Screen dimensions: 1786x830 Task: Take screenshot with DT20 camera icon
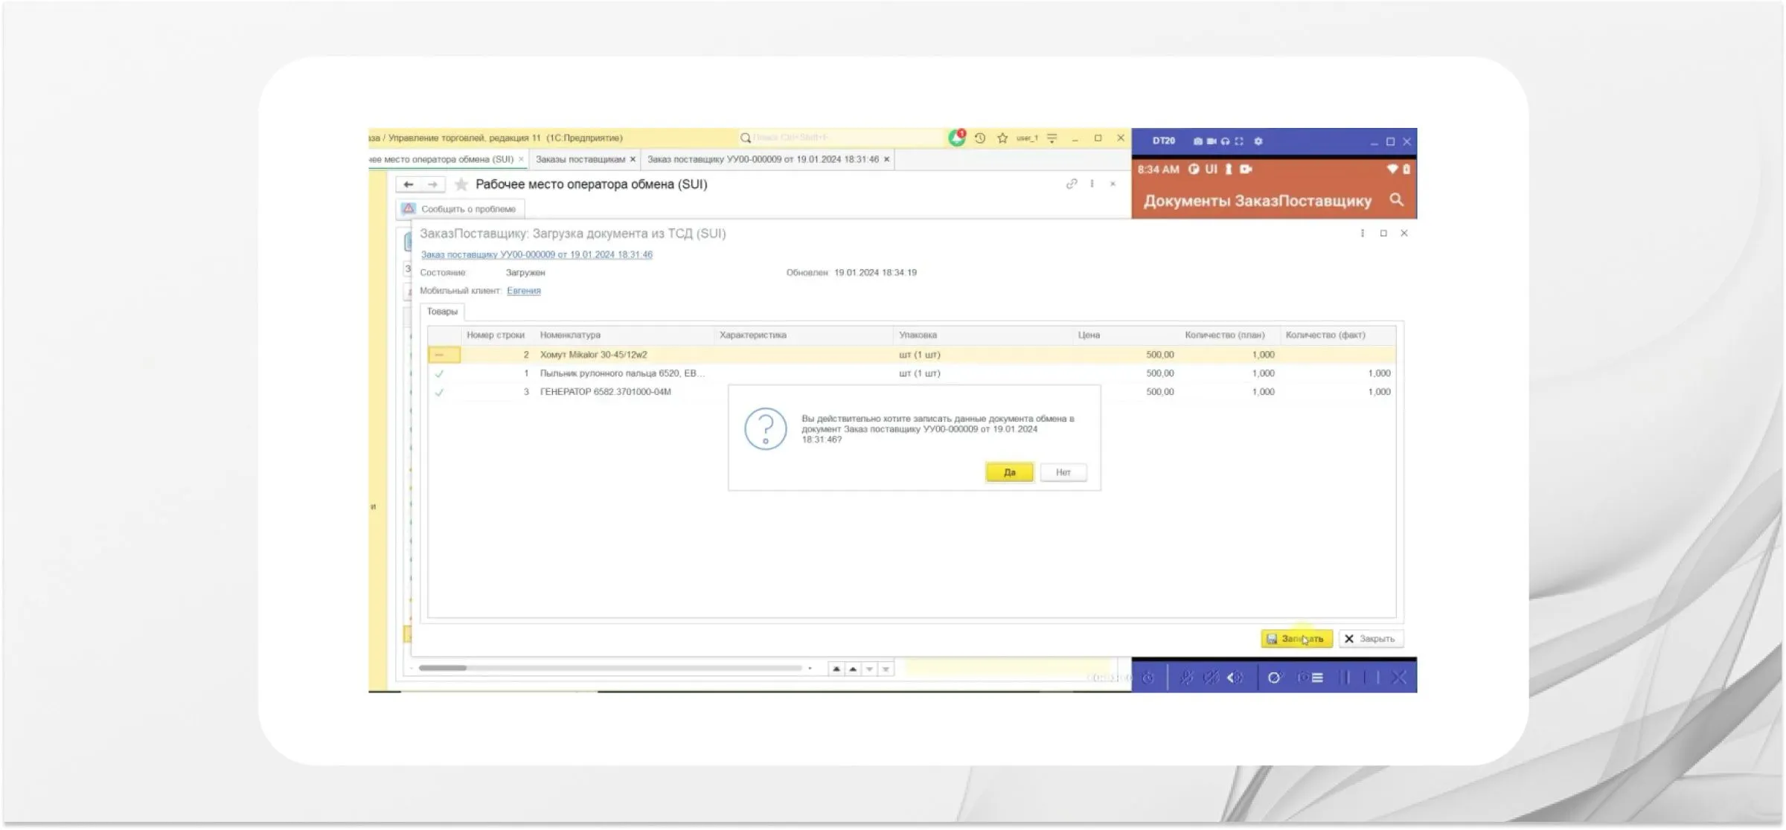click(1197, 141)
